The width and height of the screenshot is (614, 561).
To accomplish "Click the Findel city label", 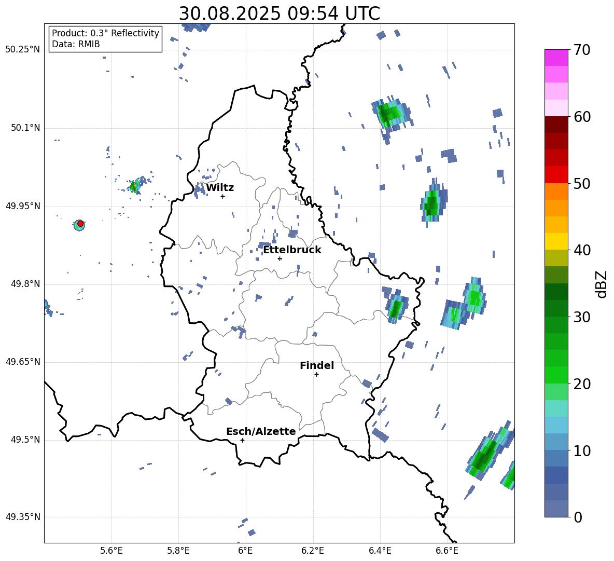I will [317, 365].
